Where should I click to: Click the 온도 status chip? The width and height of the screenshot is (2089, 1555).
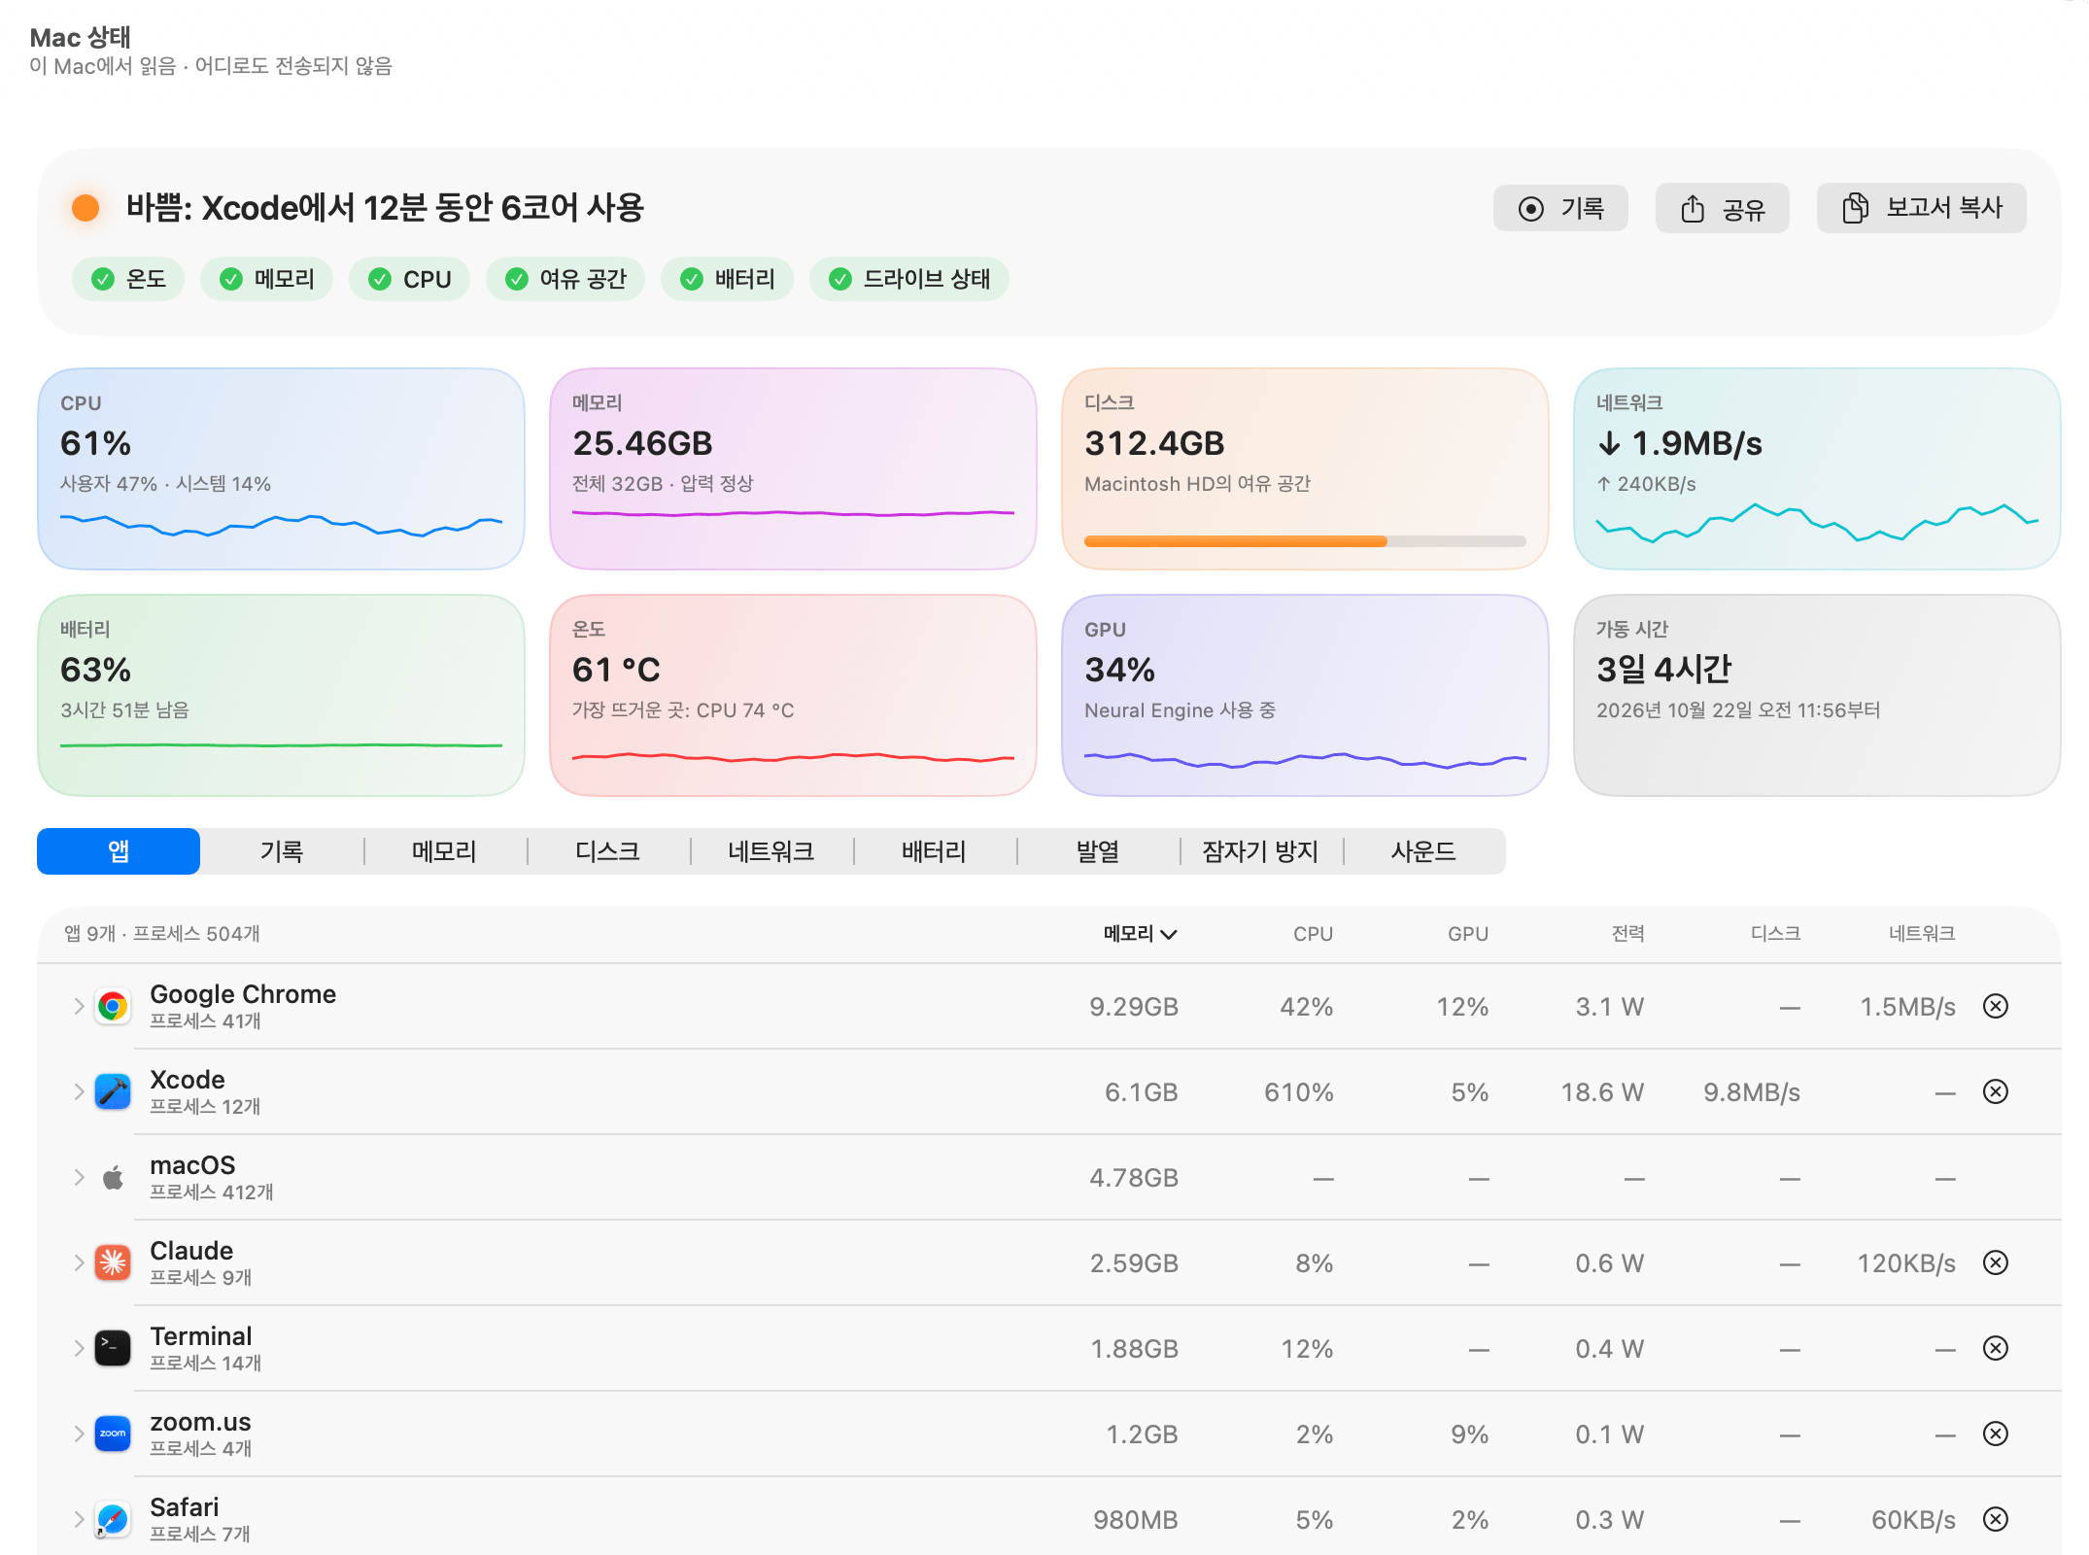point(128,280)
